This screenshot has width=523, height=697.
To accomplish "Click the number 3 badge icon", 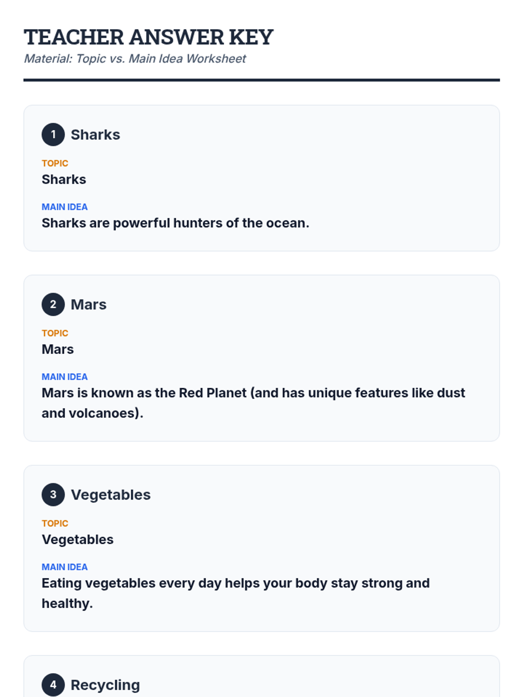I will pyautogui.click(x=53, y=495).
